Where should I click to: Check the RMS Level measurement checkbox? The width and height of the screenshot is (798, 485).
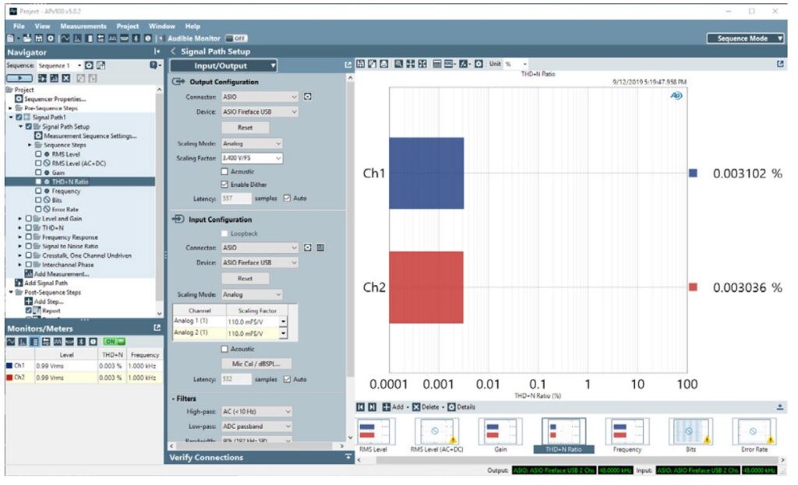click(x=38, y=154)
